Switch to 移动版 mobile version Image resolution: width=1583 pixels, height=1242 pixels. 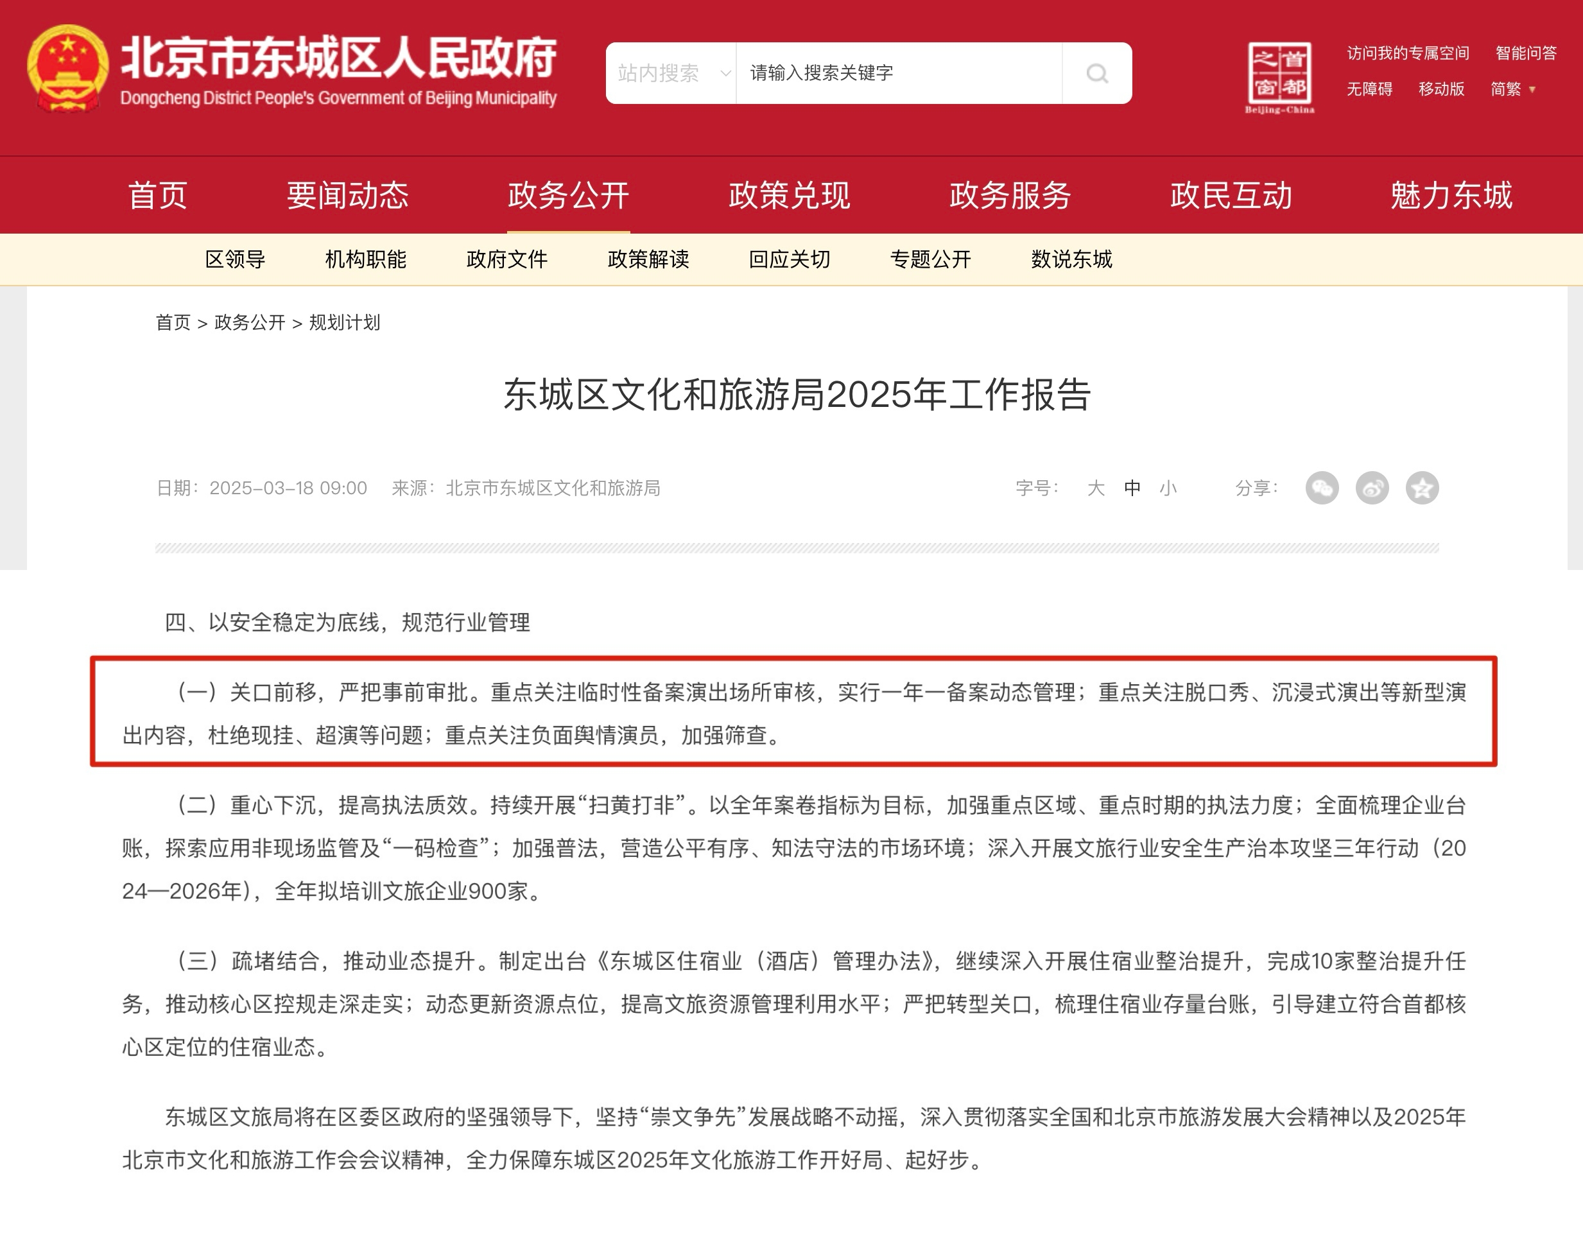click(x=1440, y=89)
